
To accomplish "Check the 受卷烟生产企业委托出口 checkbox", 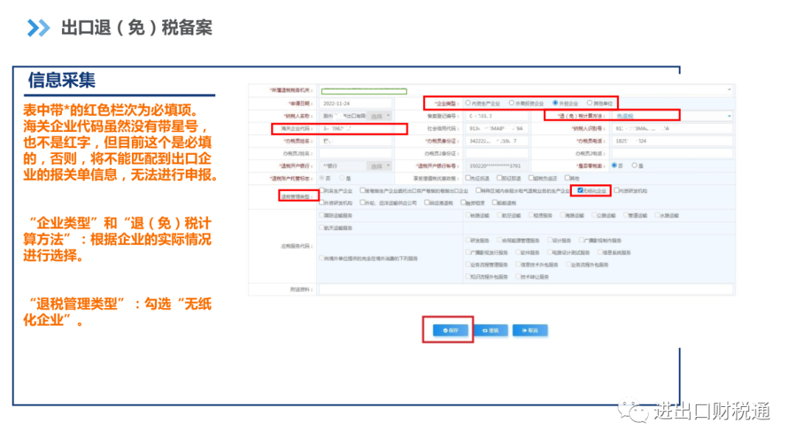I will pyautogui.click(x=363, y=190).
